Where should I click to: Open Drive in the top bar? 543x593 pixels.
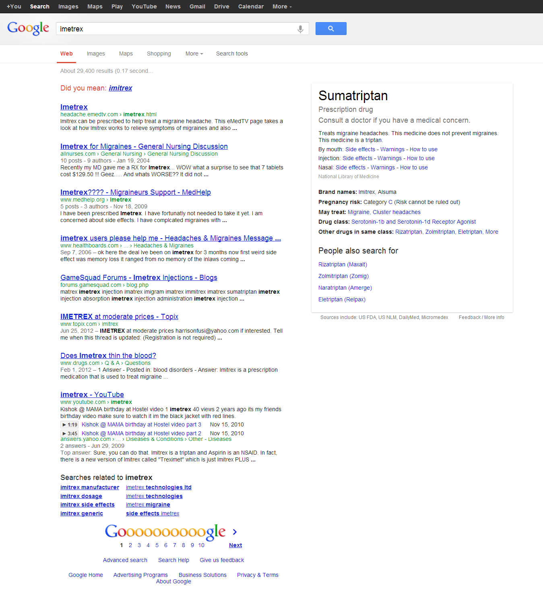pos(222,6)
